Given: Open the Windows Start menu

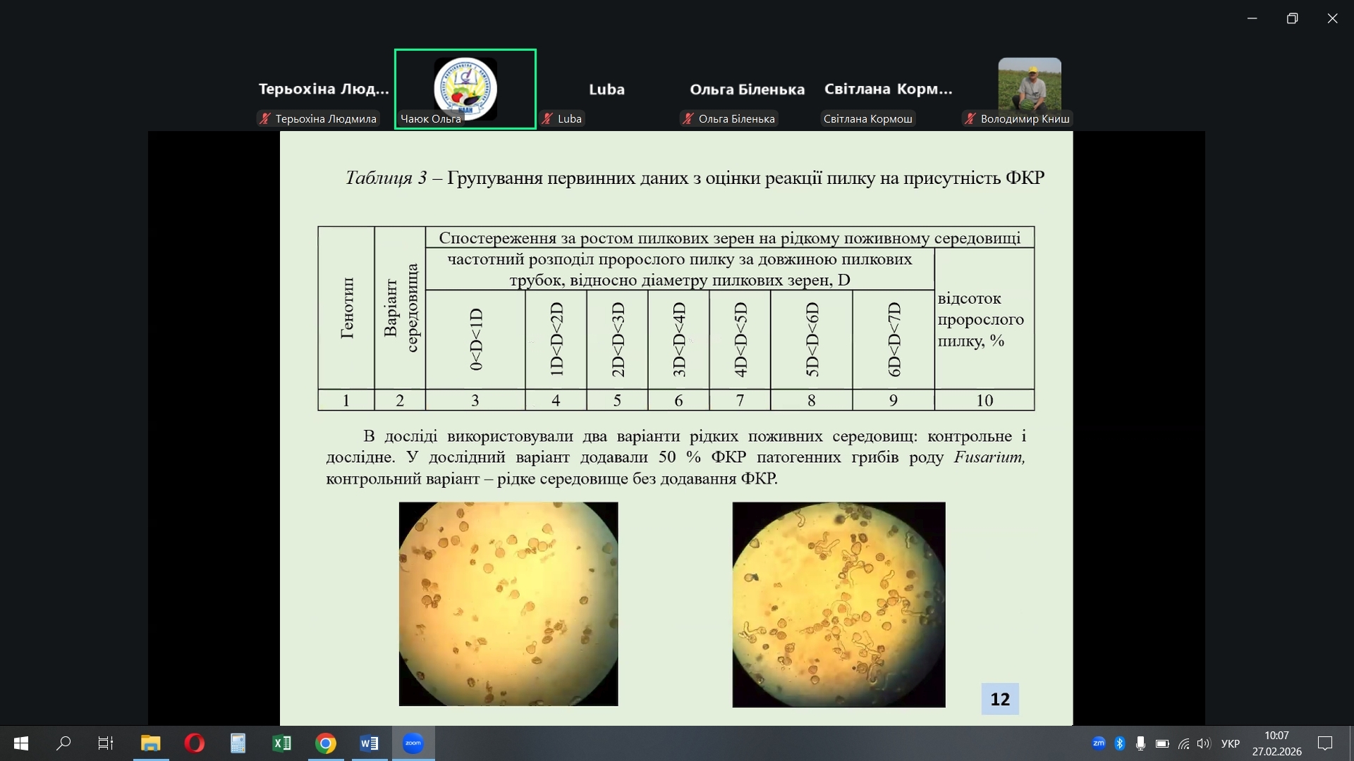Looking at the screenshot, I should click(21, 743).
